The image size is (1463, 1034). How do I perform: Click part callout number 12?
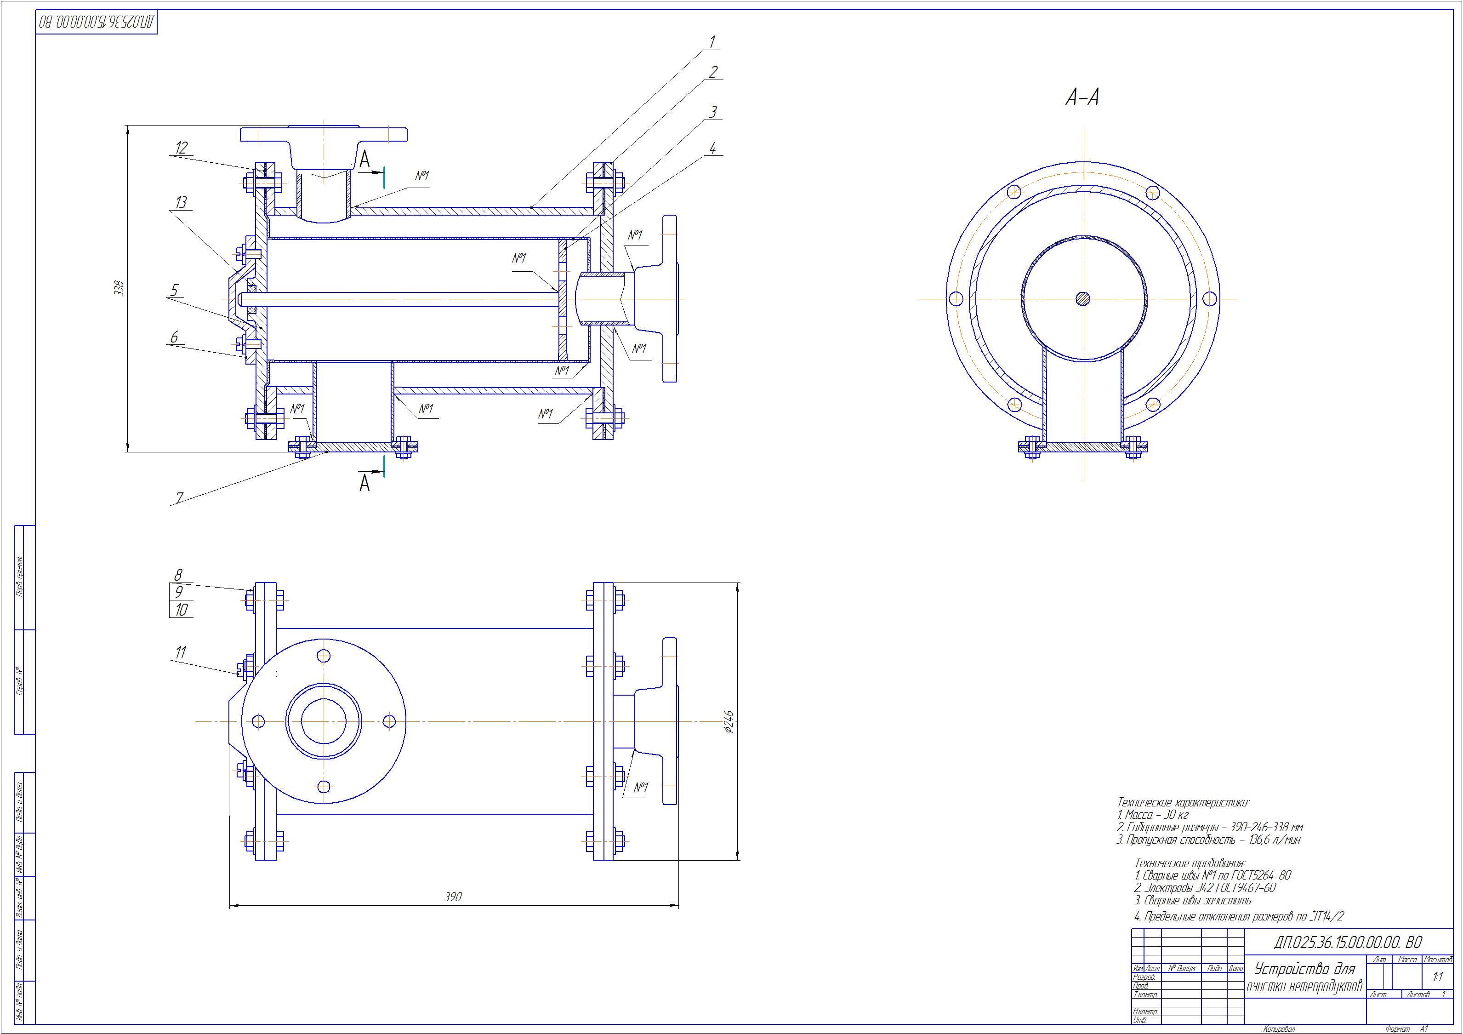tap(182, 148)
